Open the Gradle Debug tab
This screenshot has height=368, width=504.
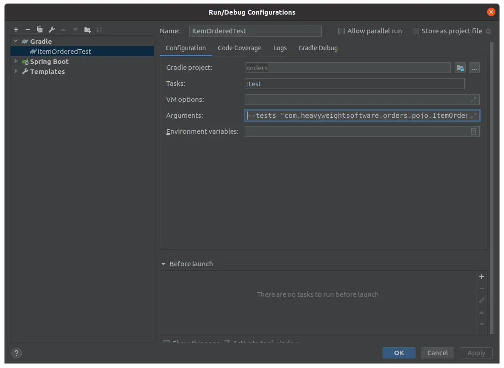pos(318,48)
